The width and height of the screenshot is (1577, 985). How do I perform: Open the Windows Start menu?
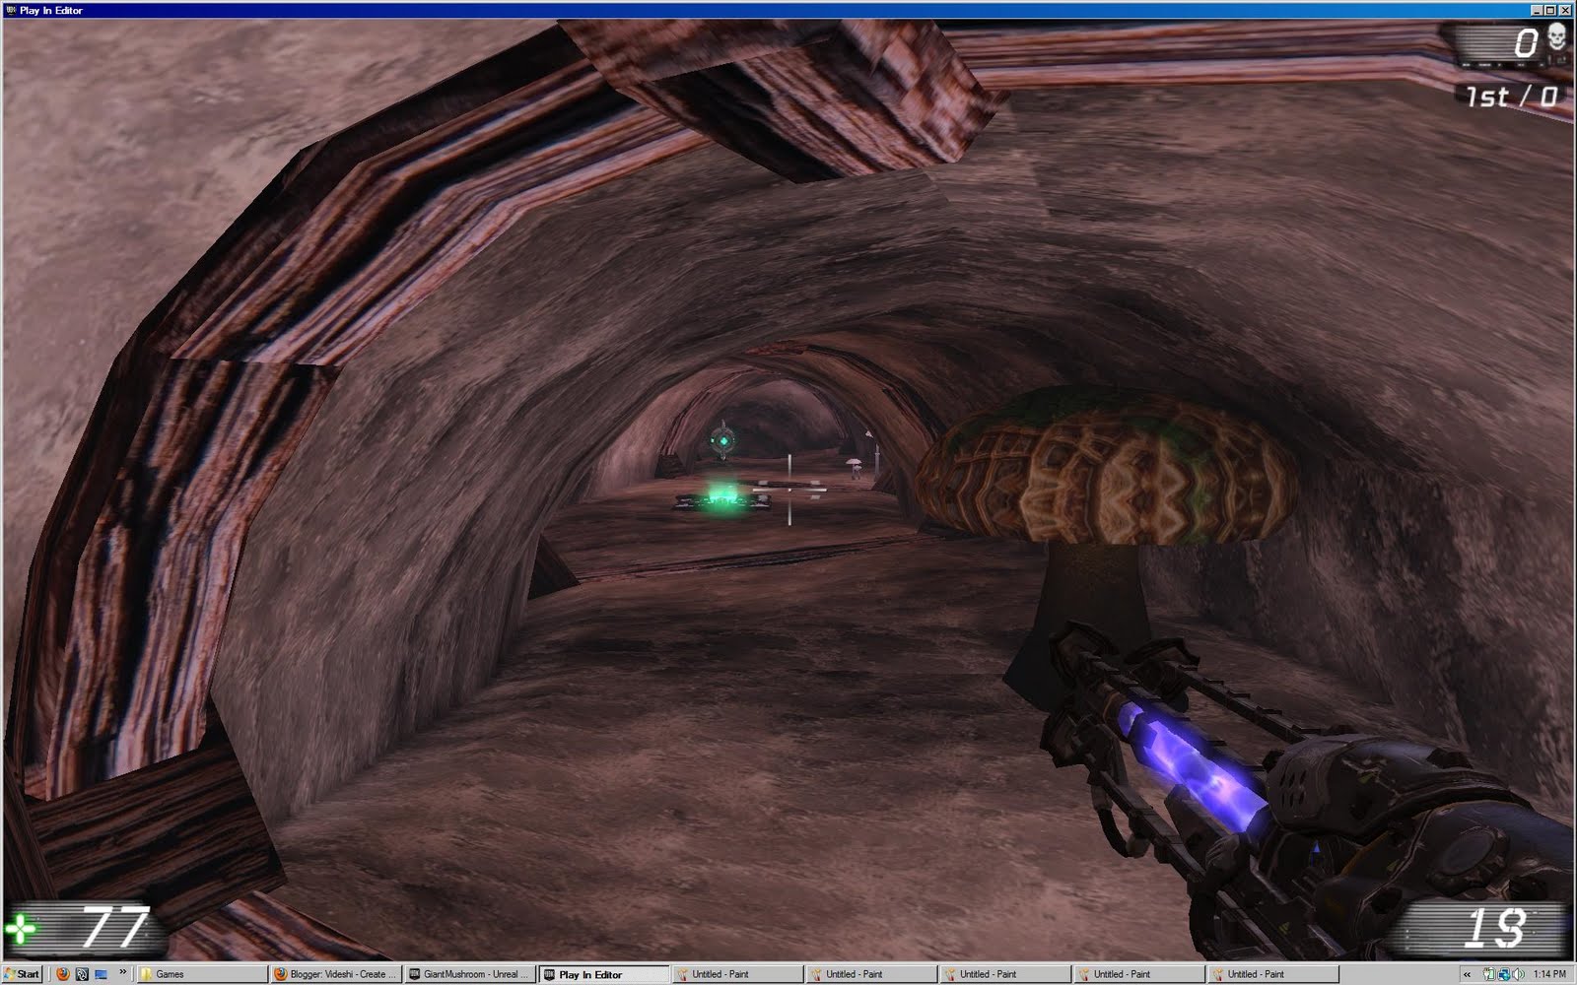pyautogui.click(x=22, y=974)
